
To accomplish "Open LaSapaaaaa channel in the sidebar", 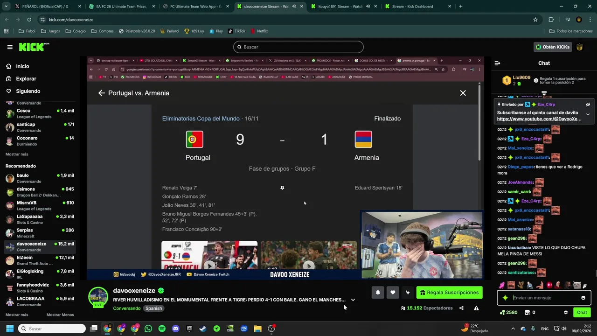I will pos(40,219).
